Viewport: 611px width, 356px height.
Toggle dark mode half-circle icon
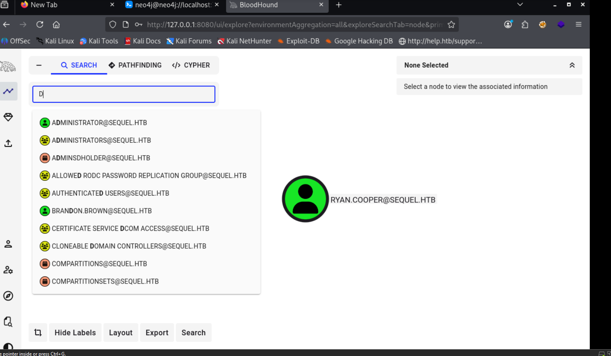pos(8,347)
